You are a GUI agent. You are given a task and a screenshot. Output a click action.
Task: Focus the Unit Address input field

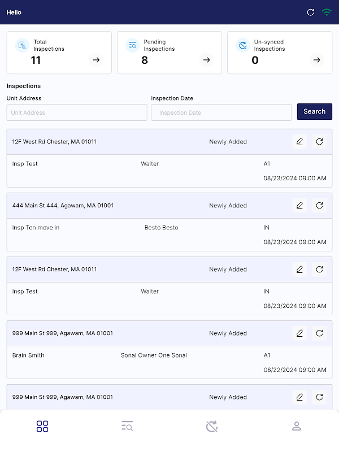click(x=77, y=112)
